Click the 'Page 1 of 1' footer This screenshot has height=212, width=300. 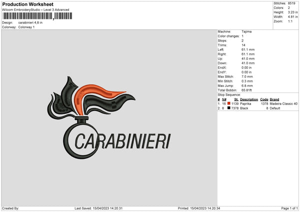289,208
